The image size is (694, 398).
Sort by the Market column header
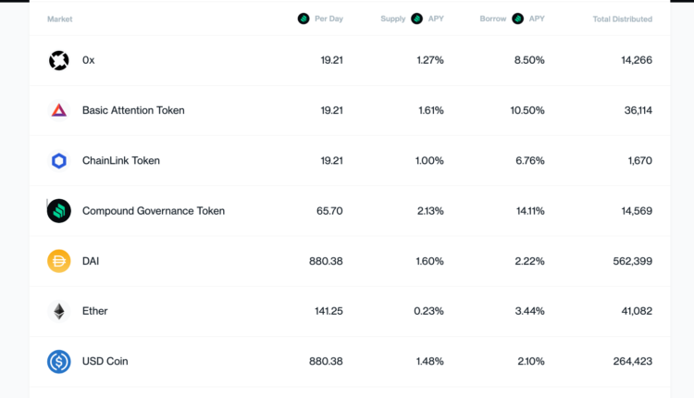pyautogui.click(x=59, y=19)
